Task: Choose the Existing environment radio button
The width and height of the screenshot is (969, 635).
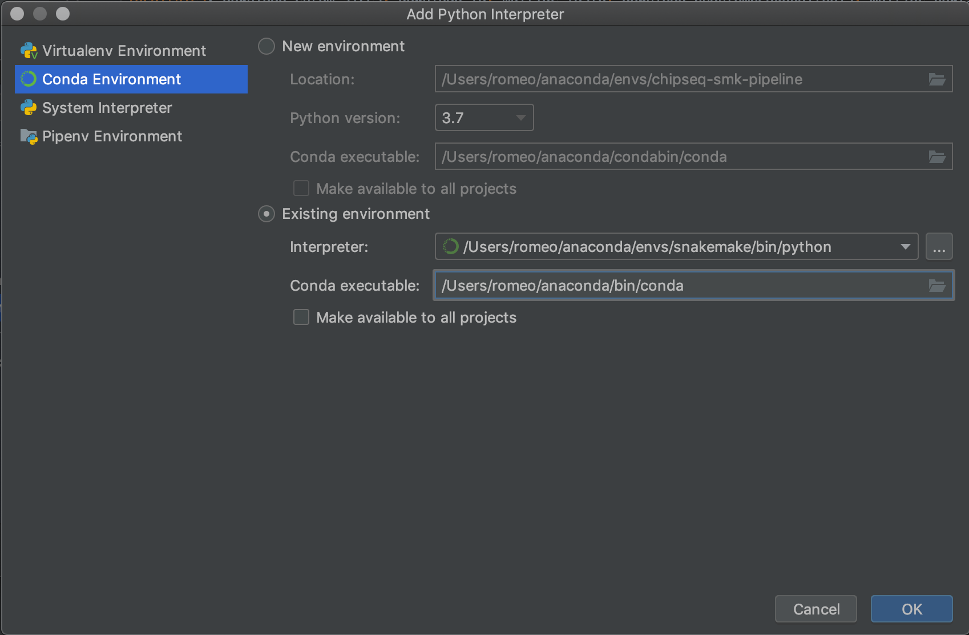Action: pos(267,214)
